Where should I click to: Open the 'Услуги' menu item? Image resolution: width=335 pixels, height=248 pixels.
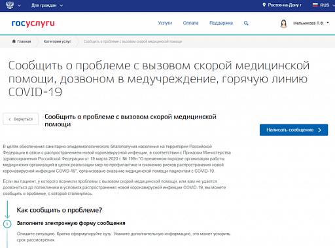(x=165, y=23)
